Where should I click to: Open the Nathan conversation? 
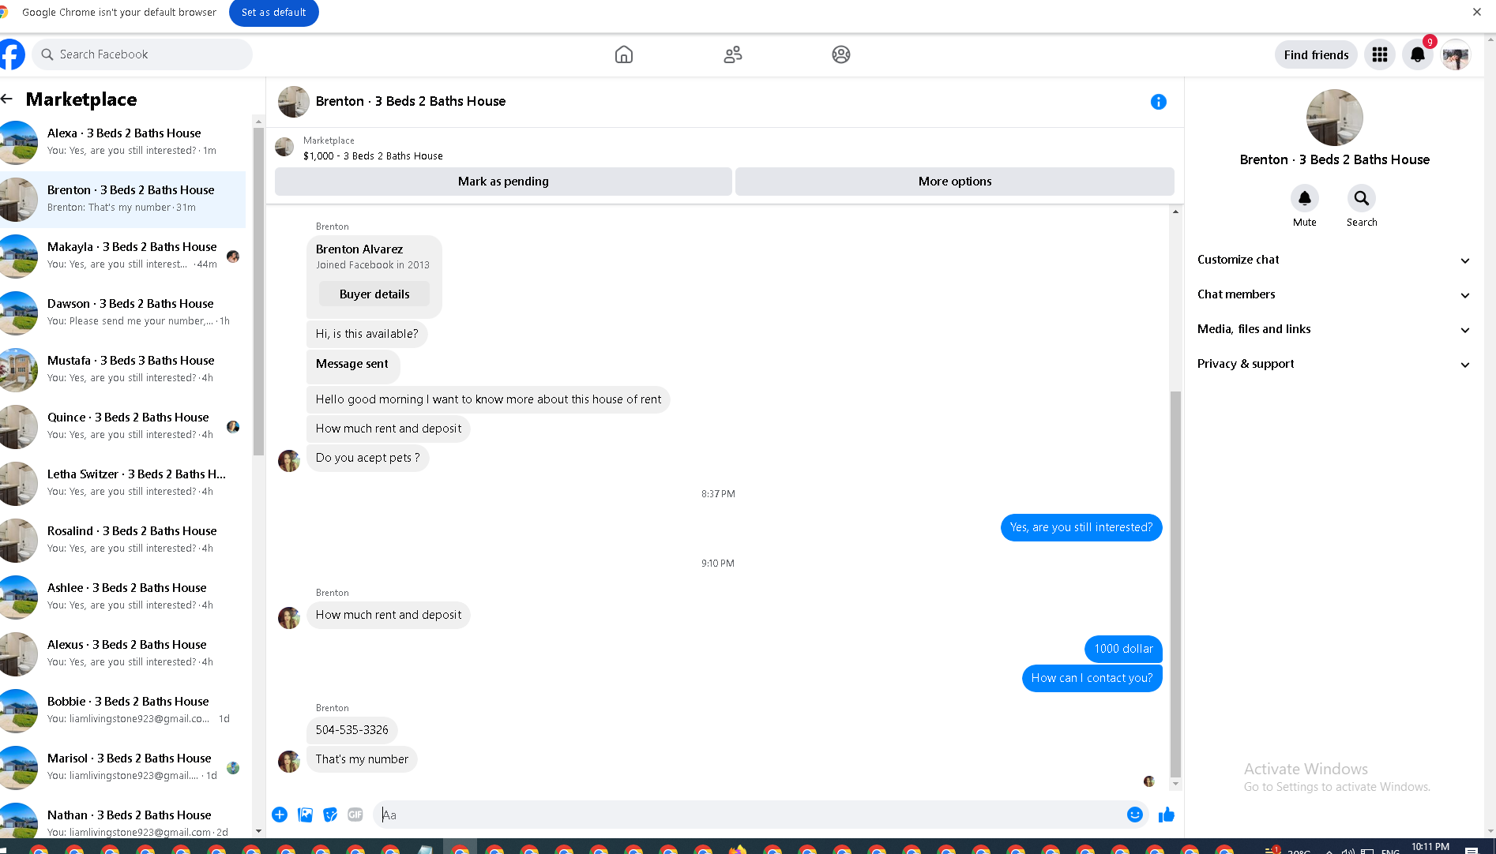coord(123,819)
